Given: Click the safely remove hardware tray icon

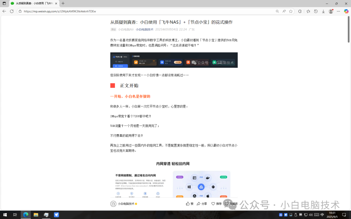Looking at the screenshot, I should tap(296, 215).
